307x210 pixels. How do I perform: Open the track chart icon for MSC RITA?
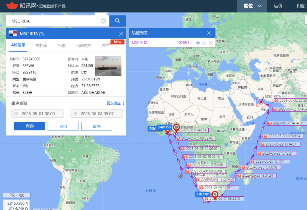coord(204,43)
